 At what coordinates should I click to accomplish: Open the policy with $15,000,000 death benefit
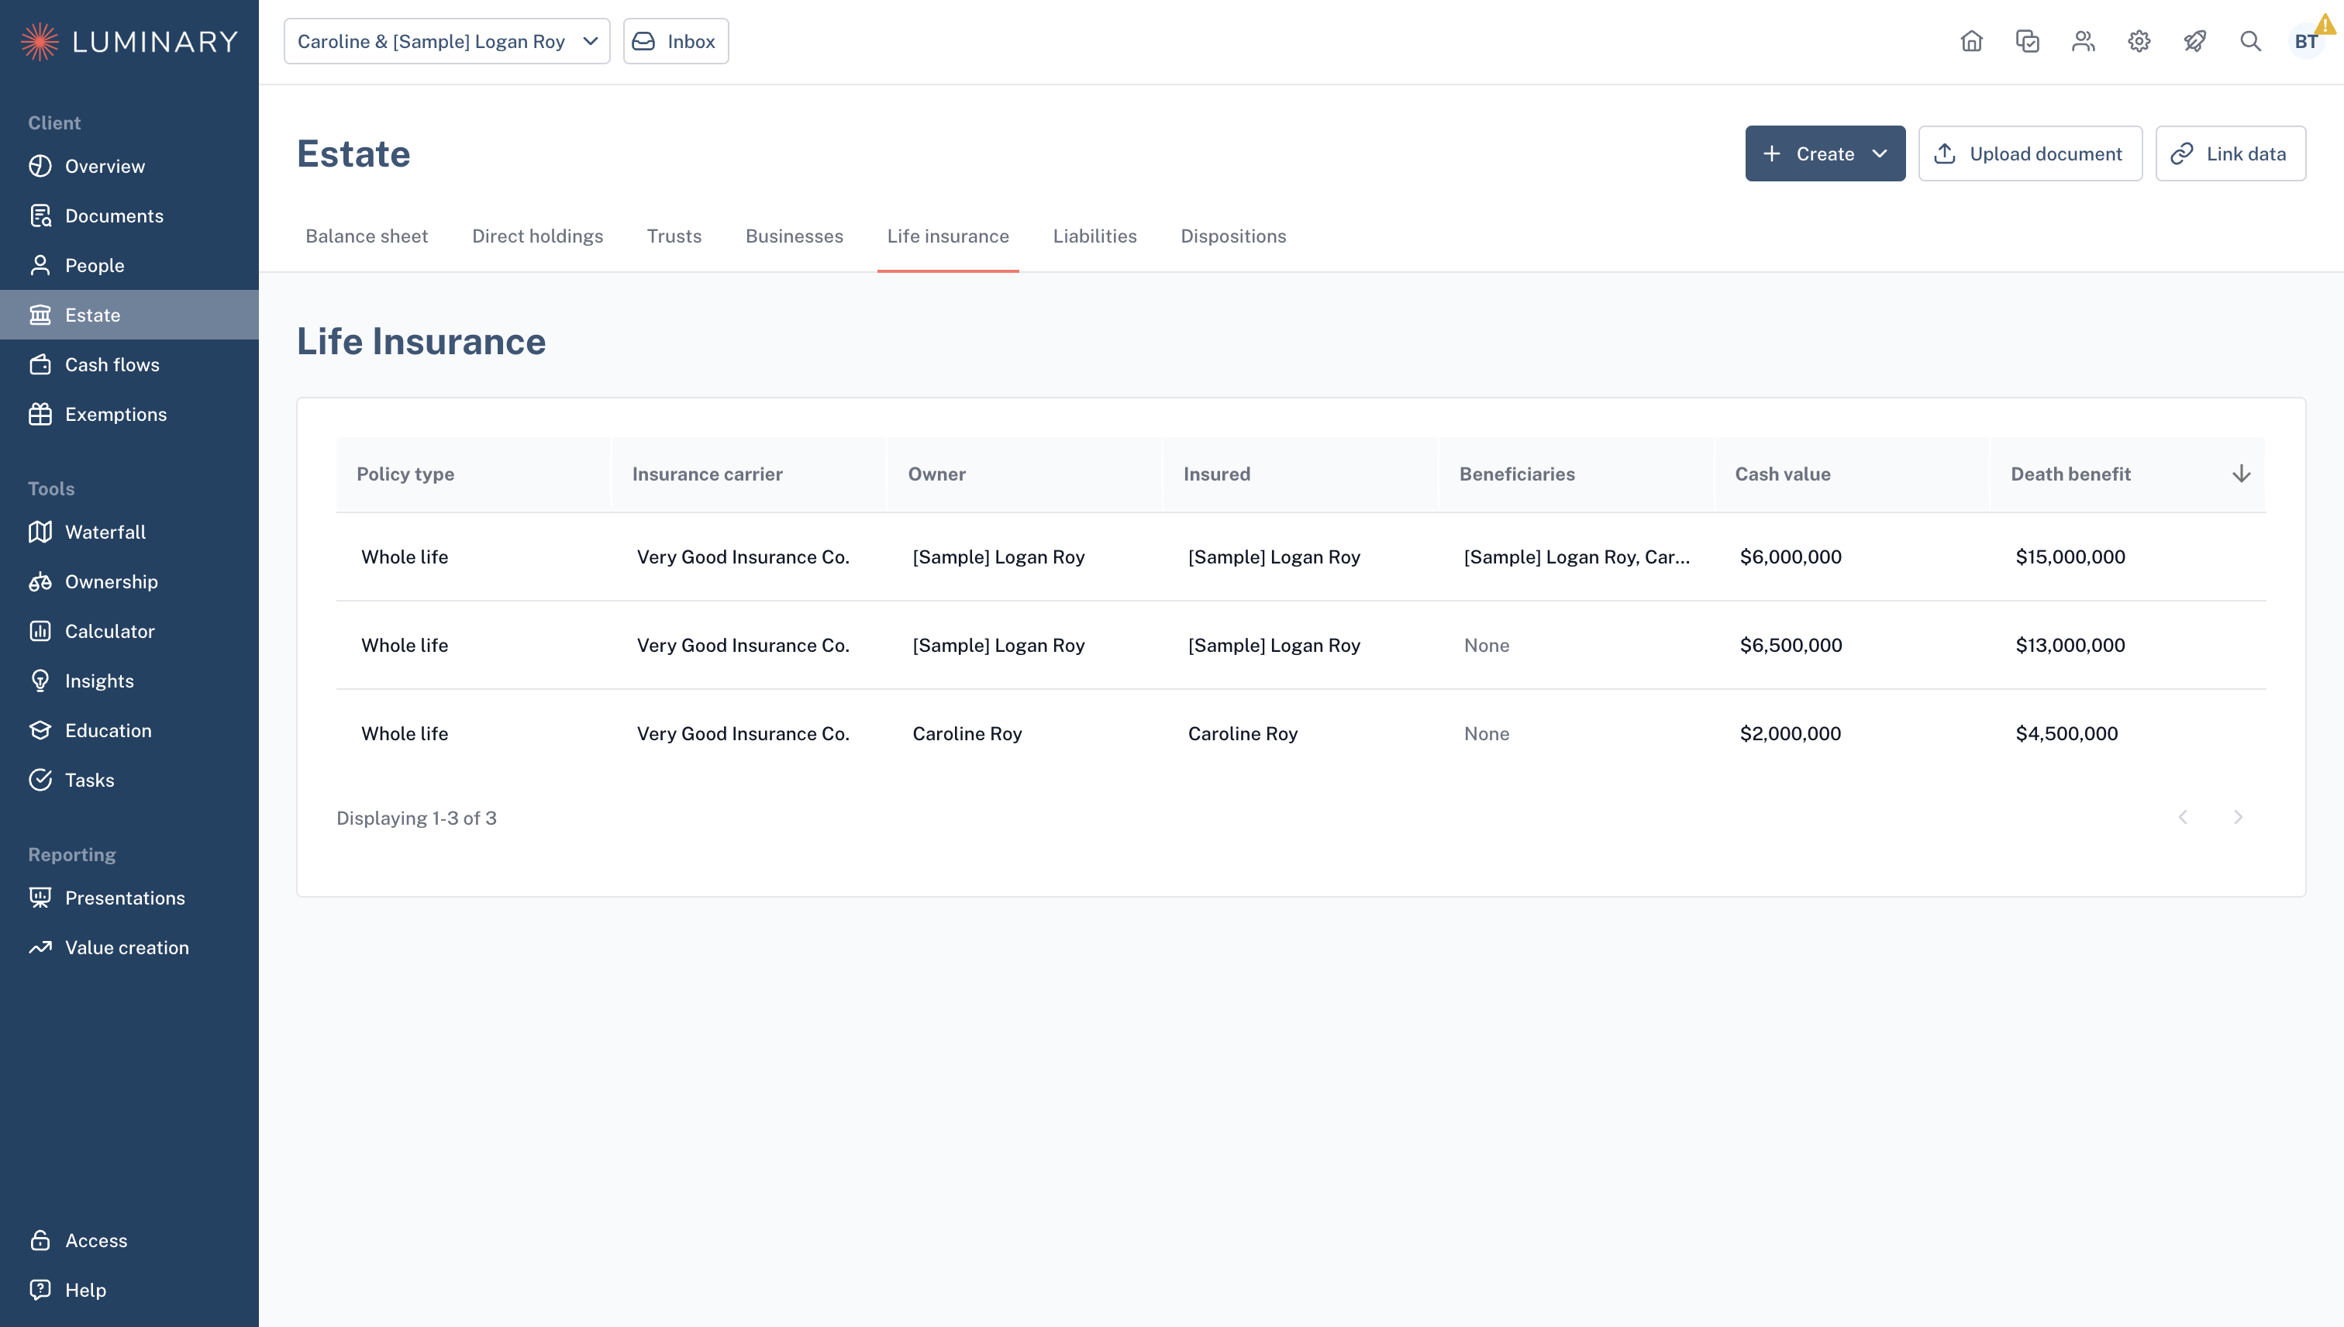coord(1301,557)
